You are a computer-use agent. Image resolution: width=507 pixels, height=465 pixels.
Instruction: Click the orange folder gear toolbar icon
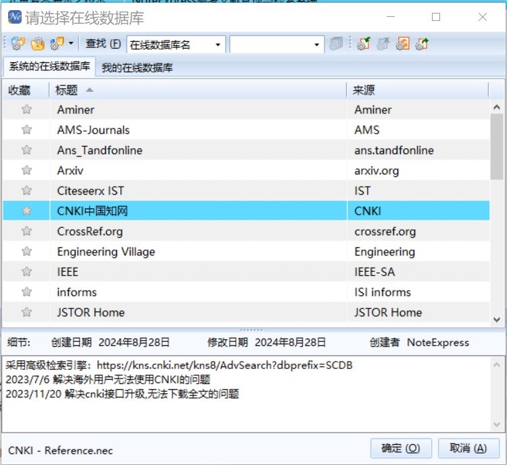(38, 44)
